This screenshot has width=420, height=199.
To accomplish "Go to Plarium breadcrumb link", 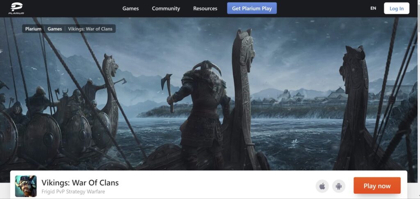I will click(33, 29).
